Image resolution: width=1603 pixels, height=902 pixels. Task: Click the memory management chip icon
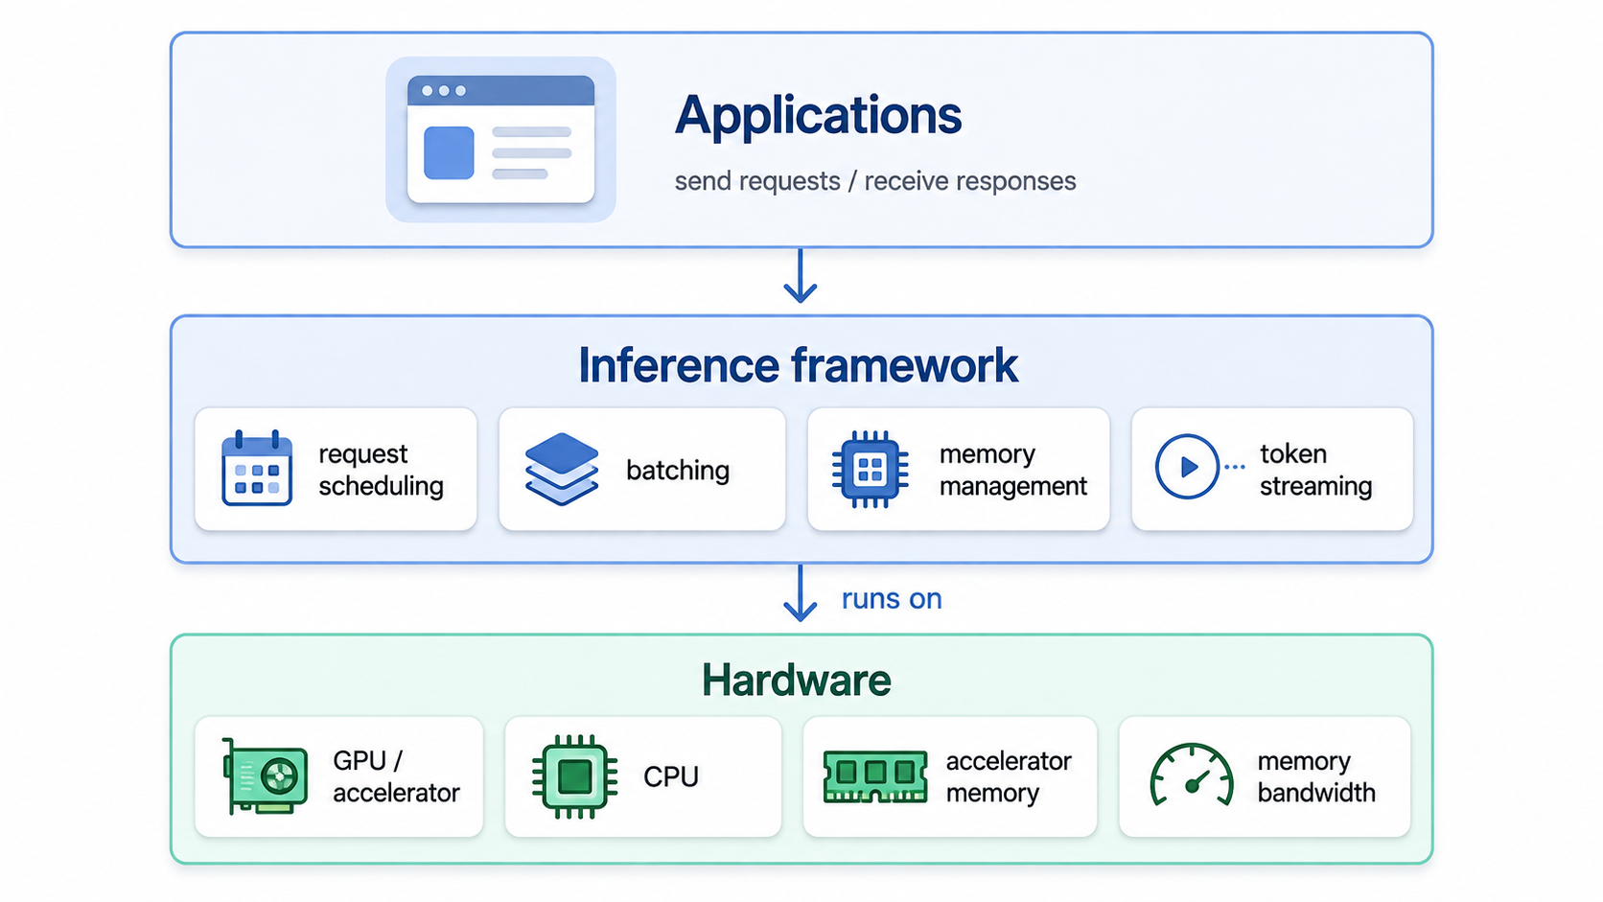point(870,469)
